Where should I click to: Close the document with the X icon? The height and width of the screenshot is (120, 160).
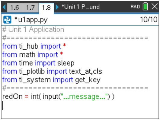(x=155, y=7)
